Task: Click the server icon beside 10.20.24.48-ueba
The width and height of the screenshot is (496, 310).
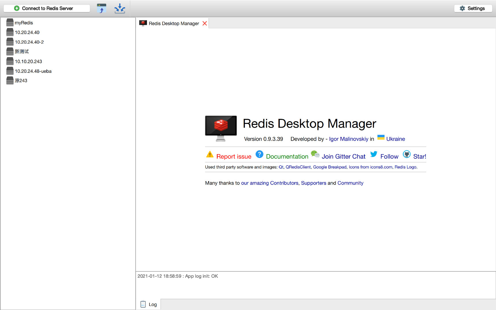Action: click(10, 71)
